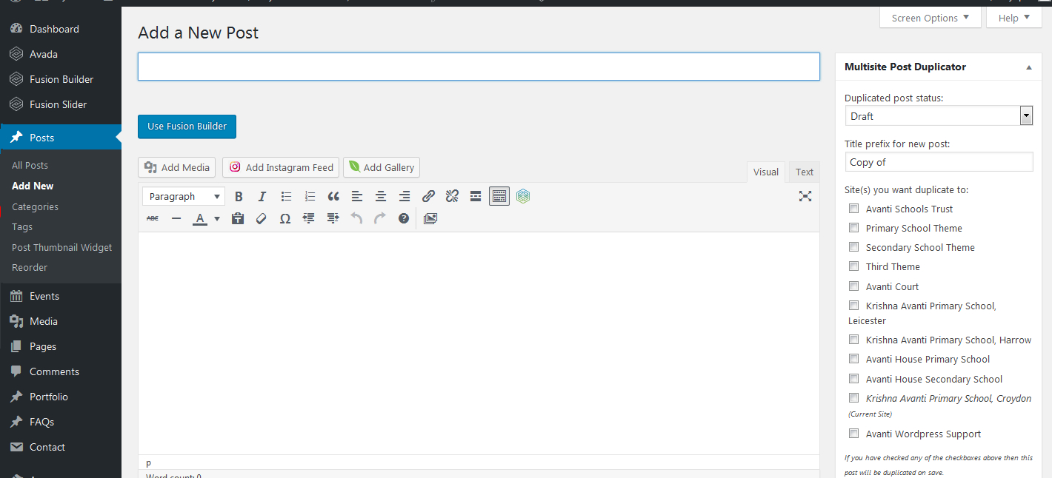Expand the Screen Options panel

tap(931, 18)
